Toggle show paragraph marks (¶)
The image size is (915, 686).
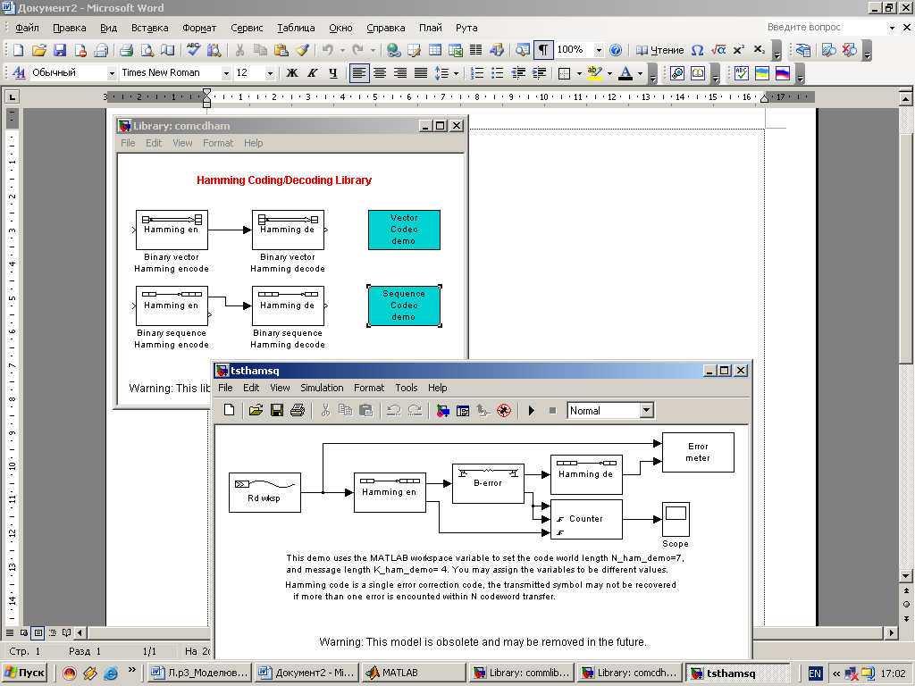[x=543, y=50]
